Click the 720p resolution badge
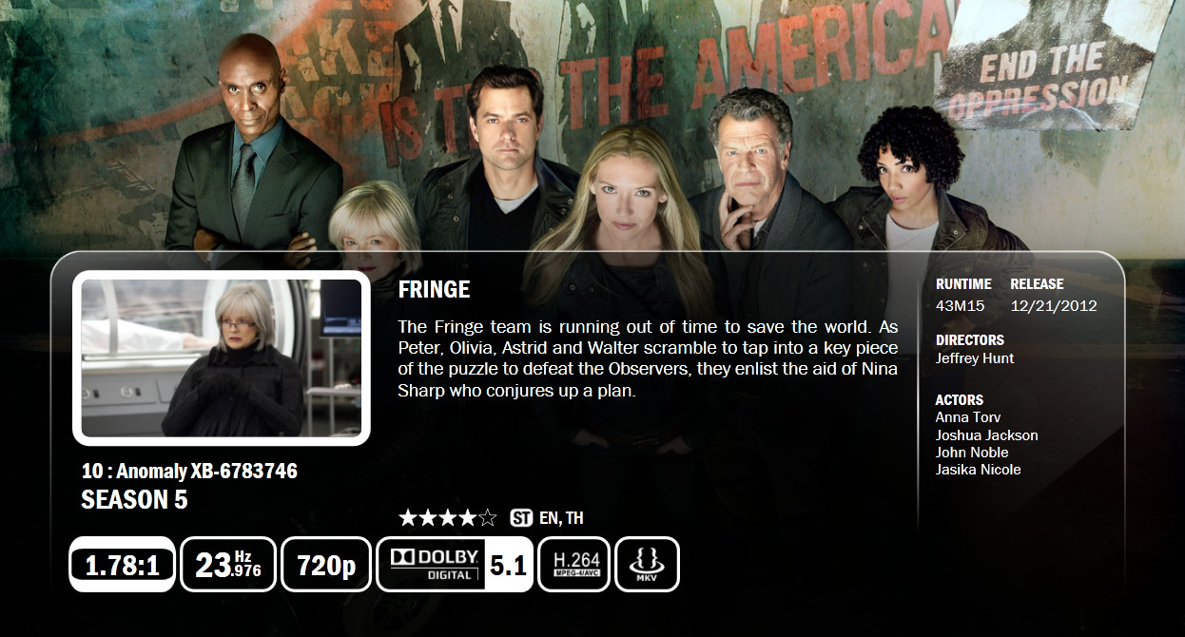The height and width of the screenshot is (637, 1185). tap(326, 565)
